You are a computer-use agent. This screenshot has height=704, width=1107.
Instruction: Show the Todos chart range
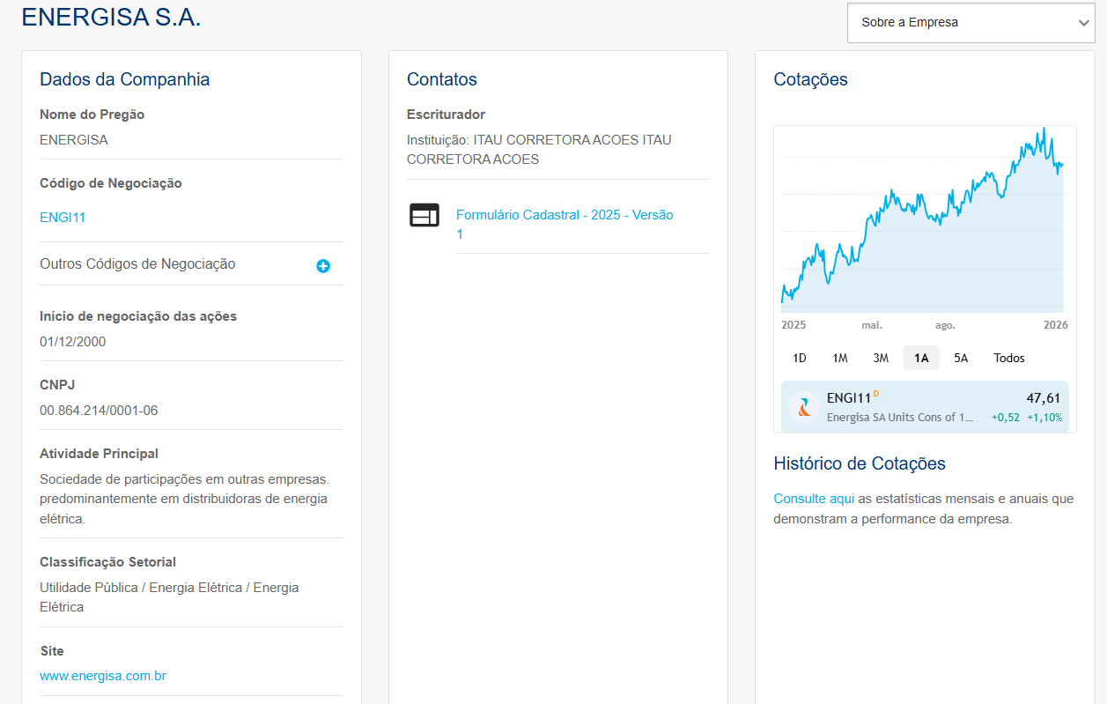point(1009,358)
